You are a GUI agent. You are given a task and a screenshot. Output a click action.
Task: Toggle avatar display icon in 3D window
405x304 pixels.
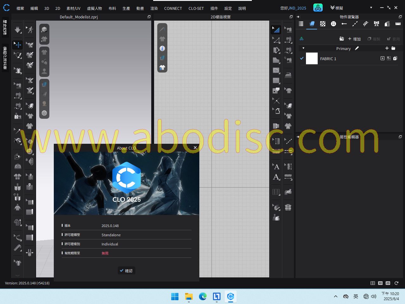pos(44,71)
